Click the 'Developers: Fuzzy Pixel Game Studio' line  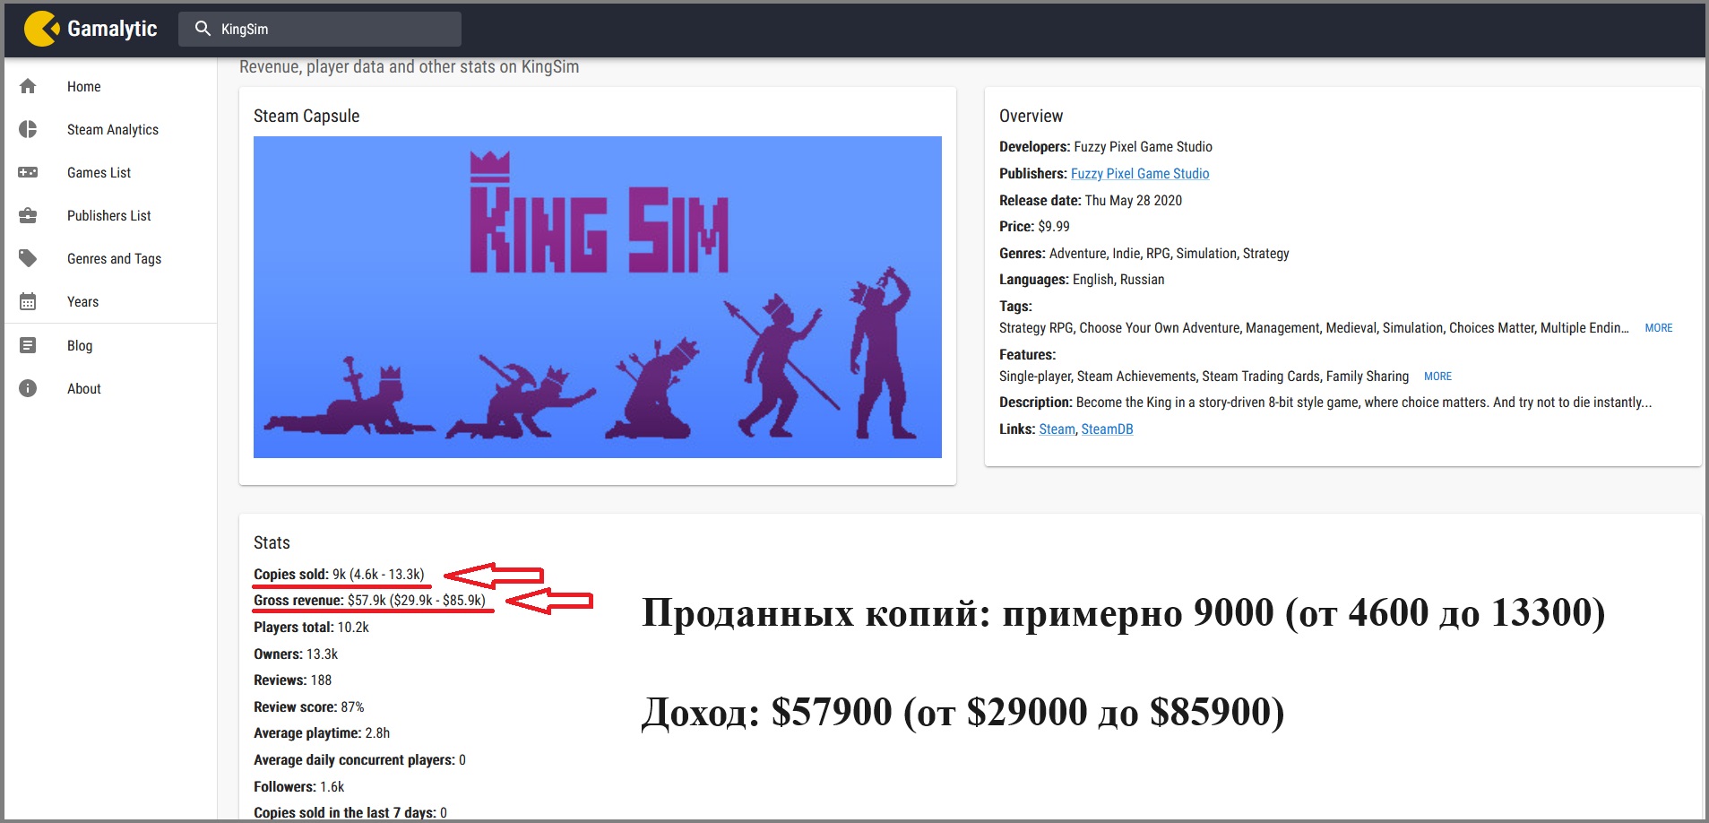click(1106, 146)
